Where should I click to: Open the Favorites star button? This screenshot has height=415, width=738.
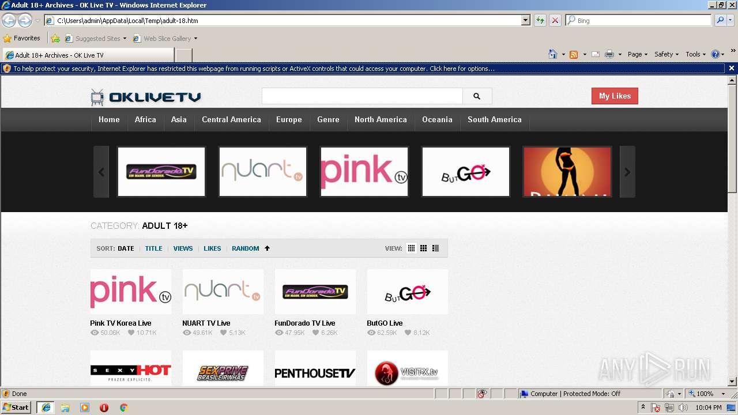tap(22, 38)
